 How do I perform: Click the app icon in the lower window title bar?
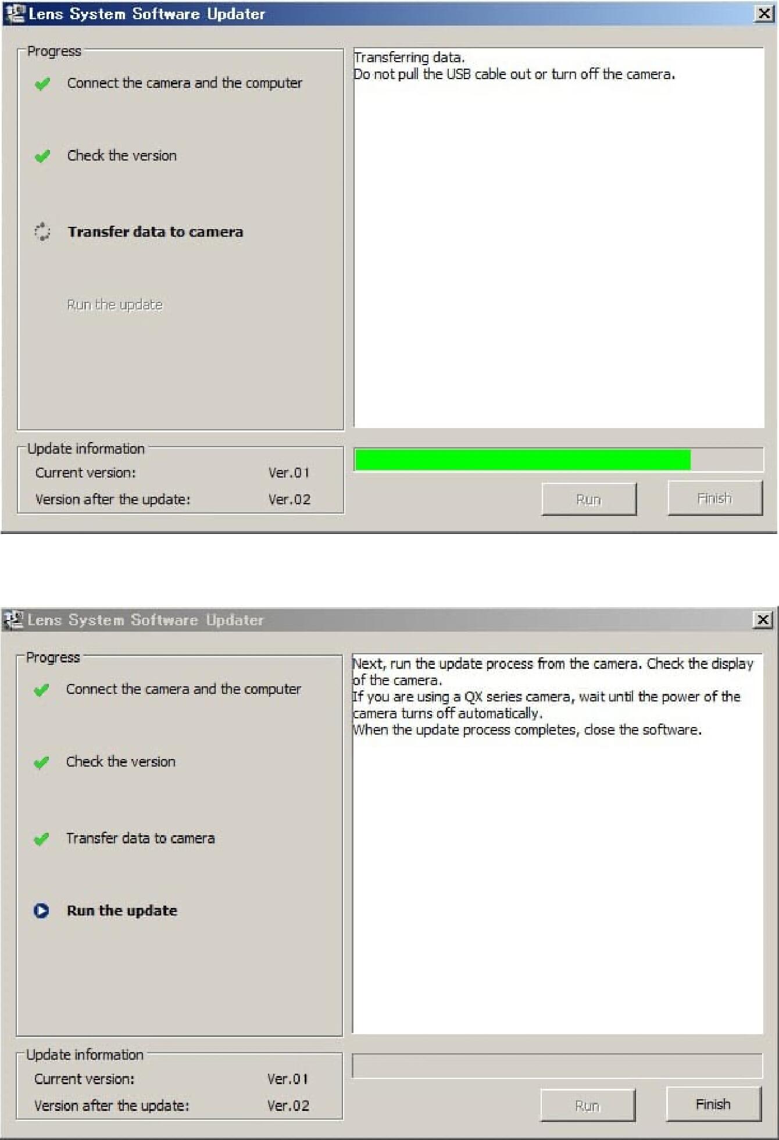click(14, 620)
